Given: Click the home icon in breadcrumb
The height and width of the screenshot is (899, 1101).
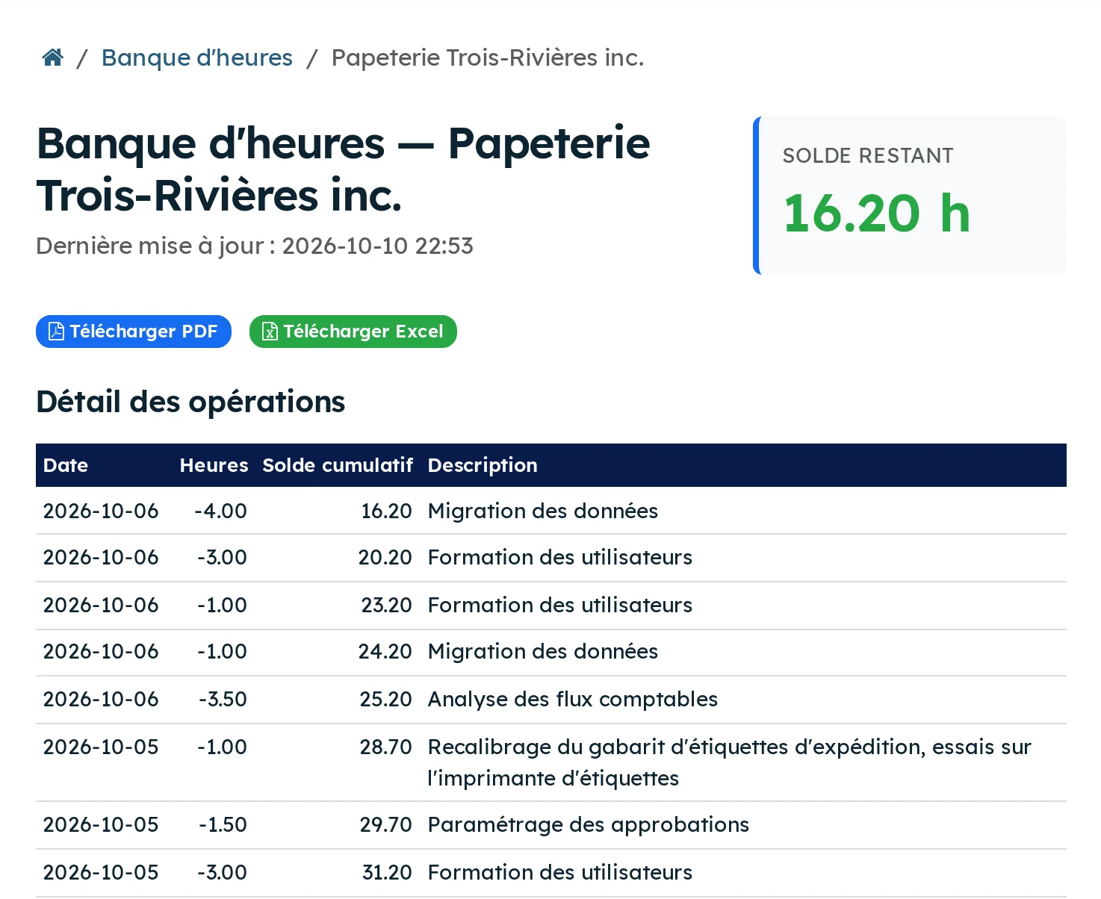Looking at the screenshot, I should pos(52,57).
